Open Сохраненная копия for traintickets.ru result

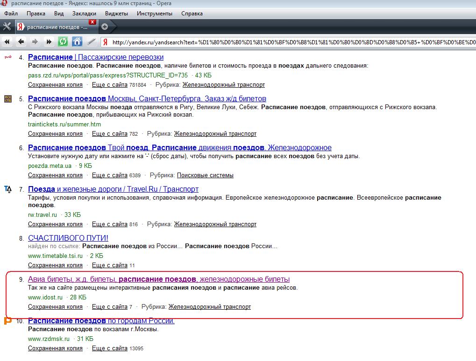click(x=55, y=134)
